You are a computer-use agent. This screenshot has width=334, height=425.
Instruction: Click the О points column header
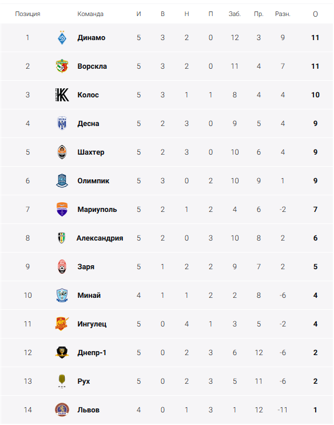[x=315, y=14]
